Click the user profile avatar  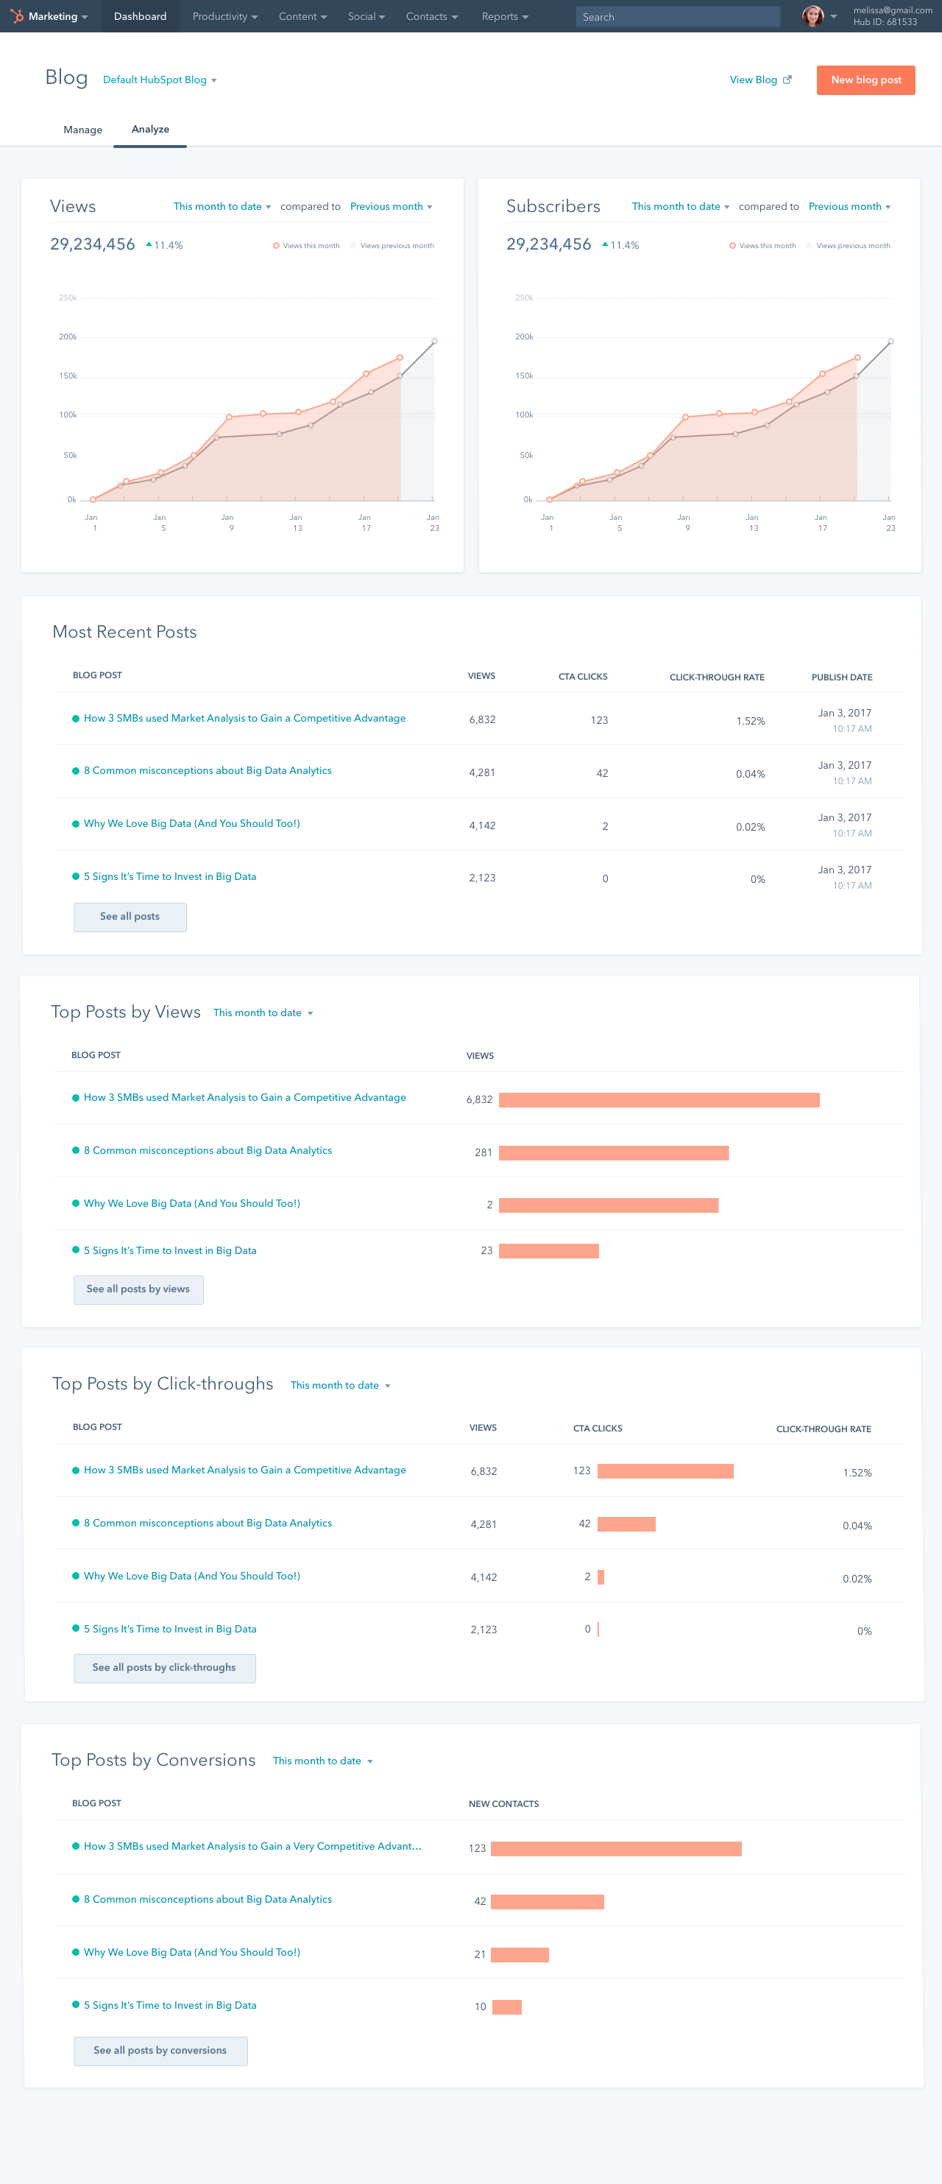[812, 16]
